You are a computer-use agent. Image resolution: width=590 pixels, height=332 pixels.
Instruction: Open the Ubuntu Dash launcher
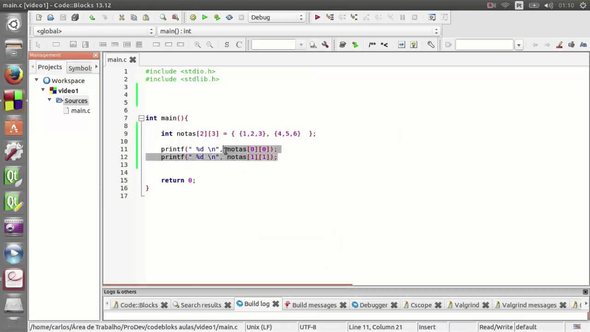tap(13, 24)
